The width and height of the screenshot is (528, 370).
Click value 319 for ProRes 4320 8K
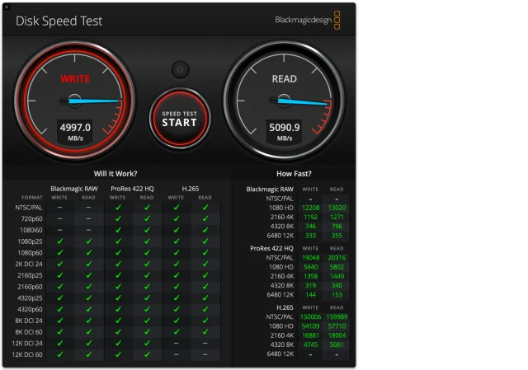310,286
